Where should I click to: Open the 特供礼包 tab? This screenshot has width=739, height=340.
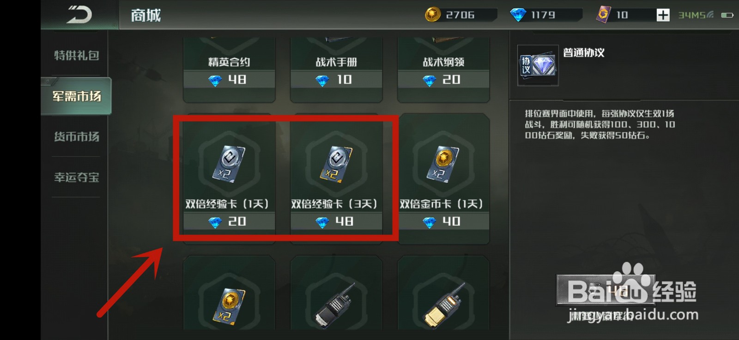tap(76, 55)
